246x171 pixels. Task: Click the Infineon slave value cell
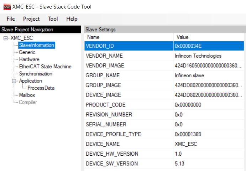[209, 76]
